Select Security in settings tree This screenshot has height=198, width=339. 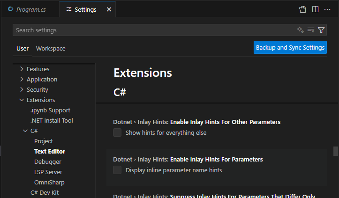37,90
